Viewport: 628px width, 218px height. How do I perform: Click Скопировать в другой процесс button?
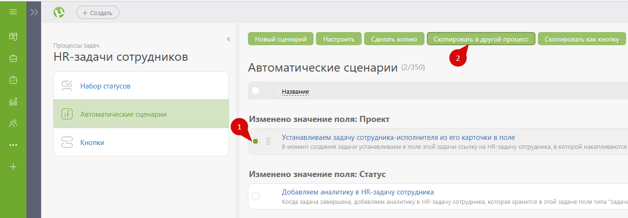click(x=481, y=39)
